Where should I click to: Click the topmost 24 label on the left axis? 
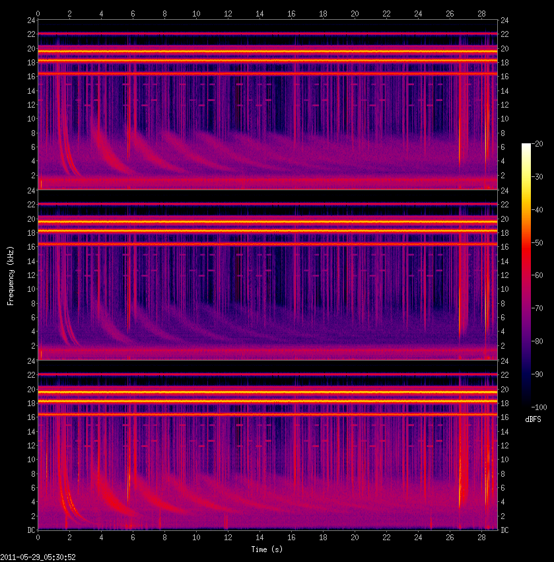(30, 20)
